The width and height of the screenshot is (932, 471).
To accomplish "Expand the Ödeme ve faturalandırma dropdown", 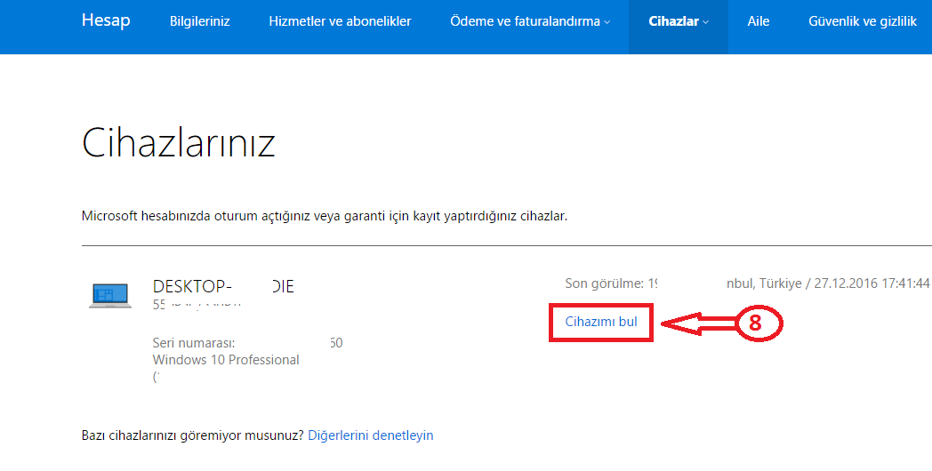I will (530, 21).
